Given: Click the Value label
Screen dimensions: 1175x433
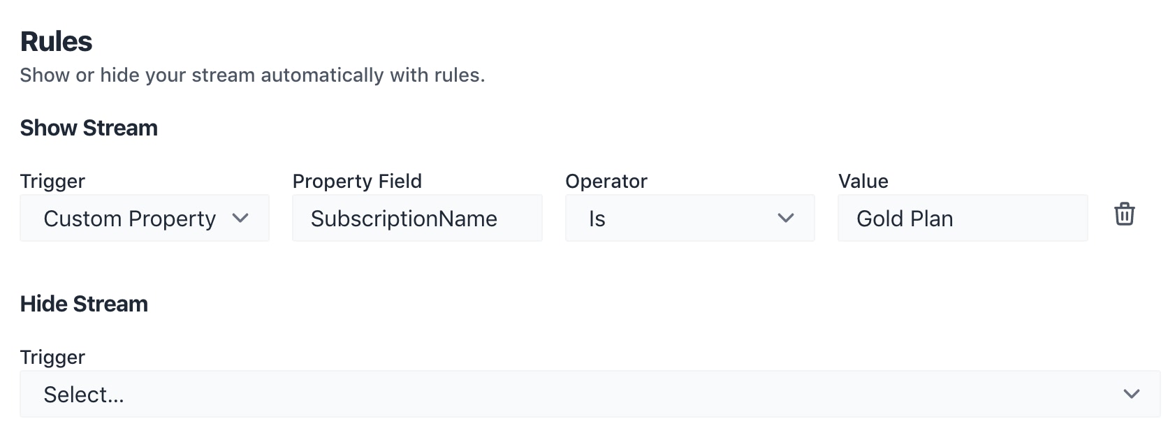Looking at the screenshot, I should coord(863,182).
